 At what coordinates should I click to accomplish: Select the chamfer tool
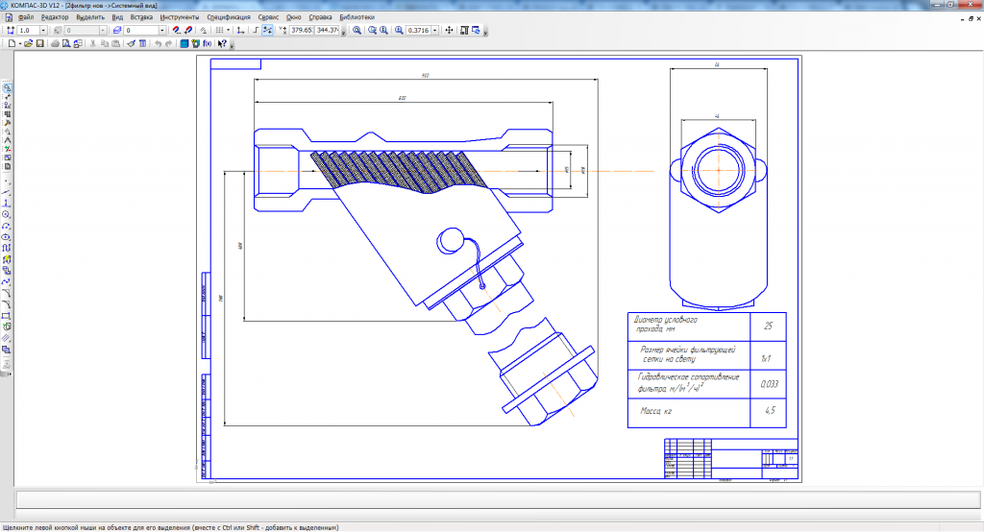coord(7,293)
